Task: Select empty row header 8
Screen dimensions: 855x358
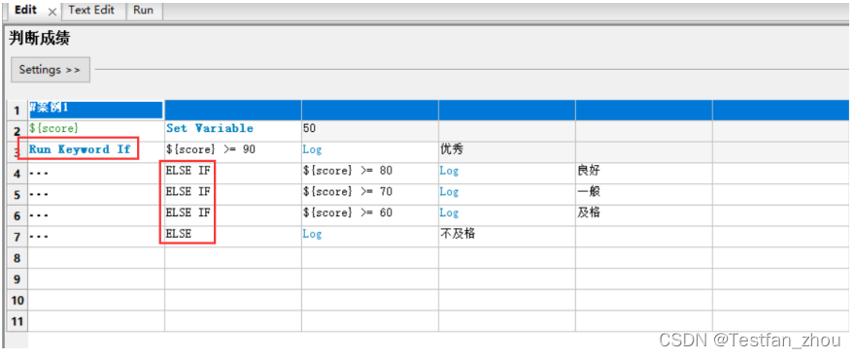Action: click(x=17, y=258)
